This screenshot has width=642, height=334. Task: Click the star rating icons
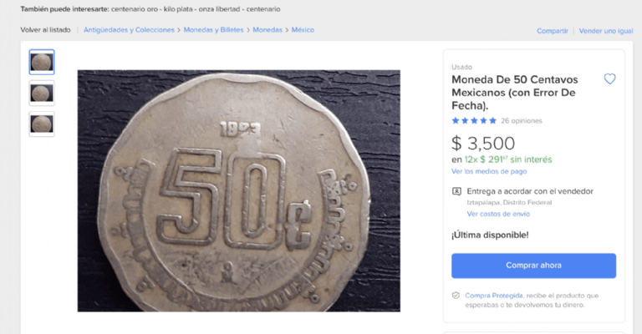474,120
